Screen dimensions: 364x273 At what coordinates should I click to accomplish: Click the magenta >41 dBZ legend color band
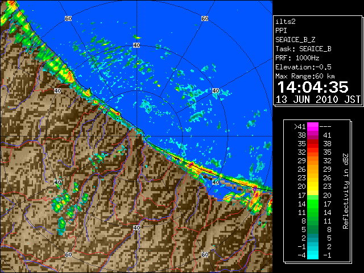(x=312, y=126)
